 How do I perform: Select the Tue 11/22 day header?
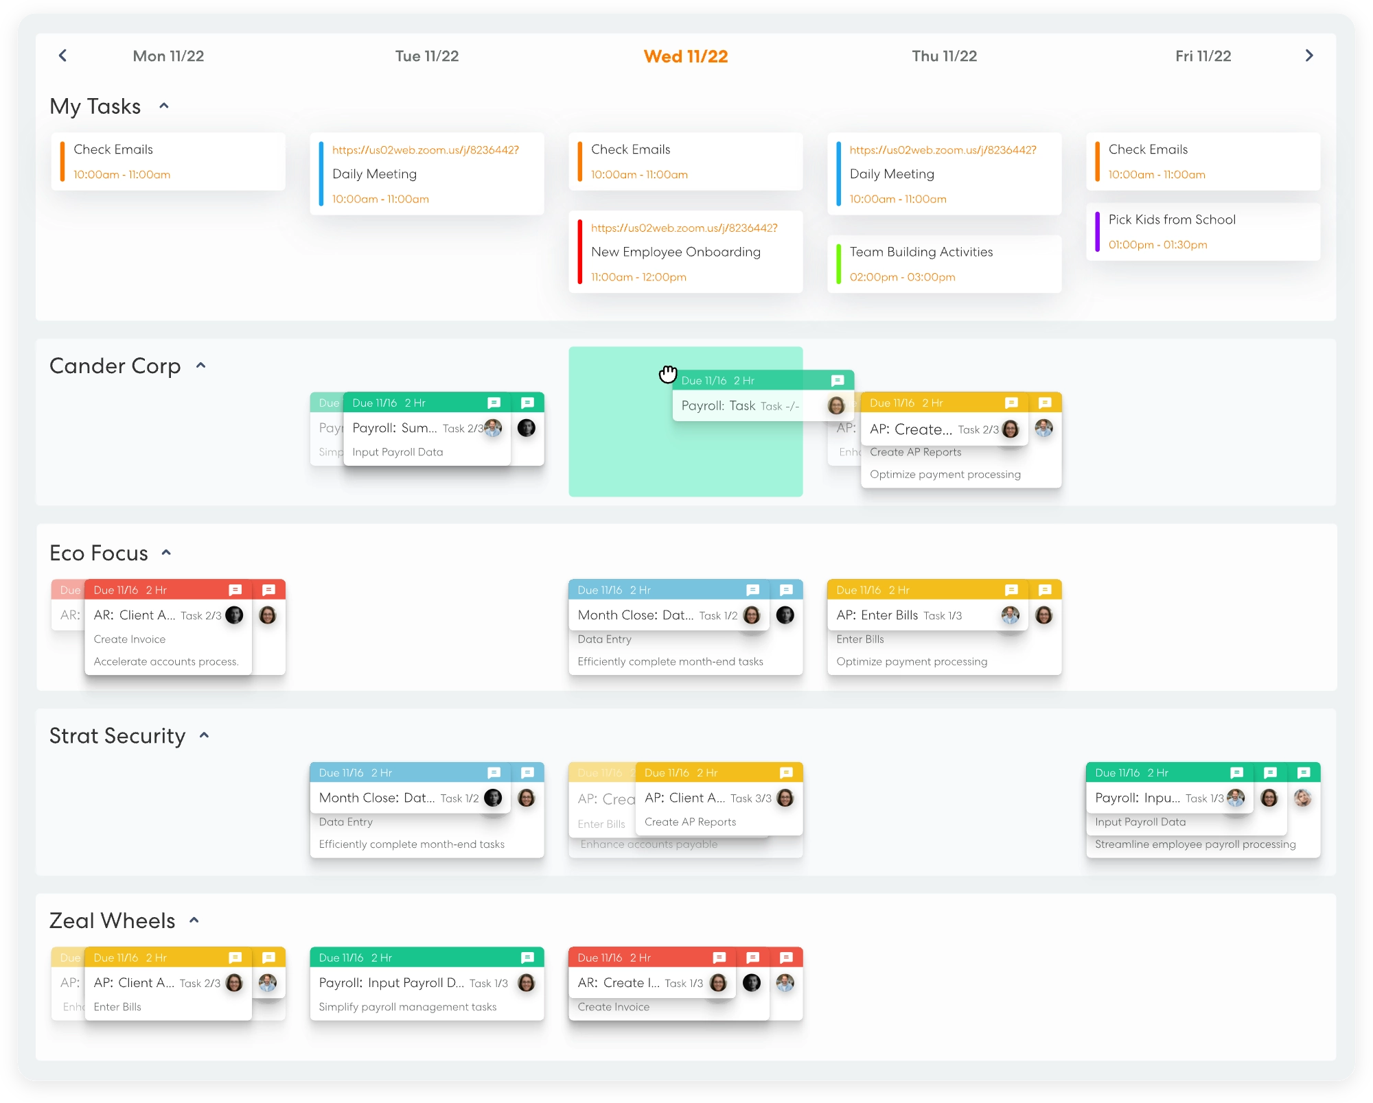coord(427,56)
